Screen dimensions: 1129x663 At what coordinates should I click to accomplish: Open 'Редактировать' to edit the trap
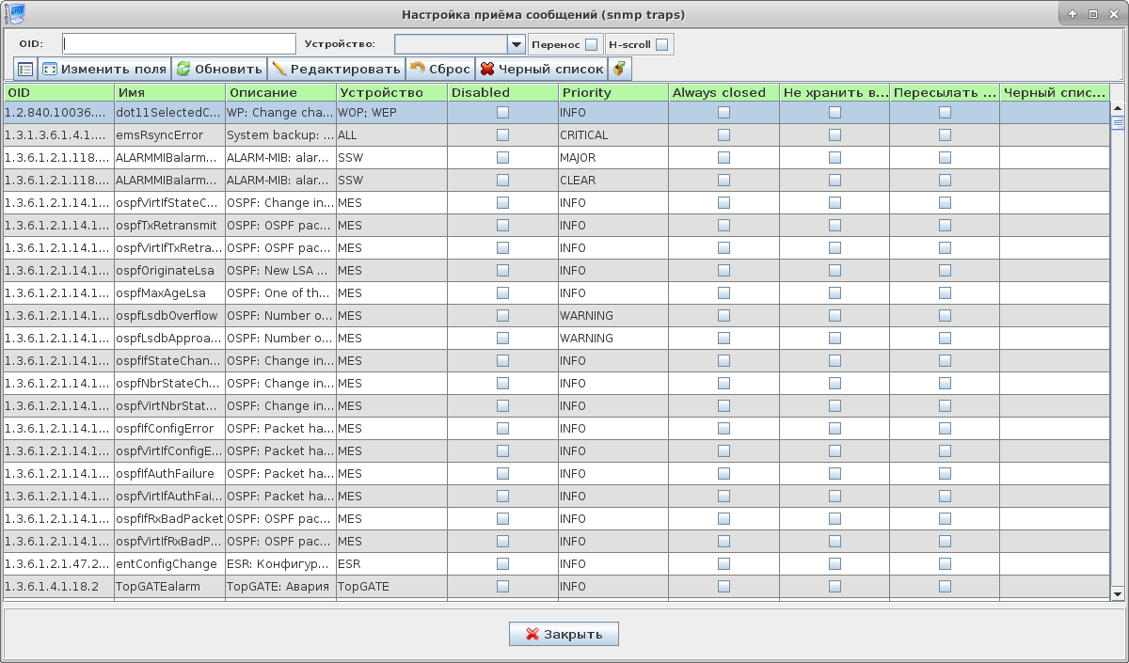336,69
